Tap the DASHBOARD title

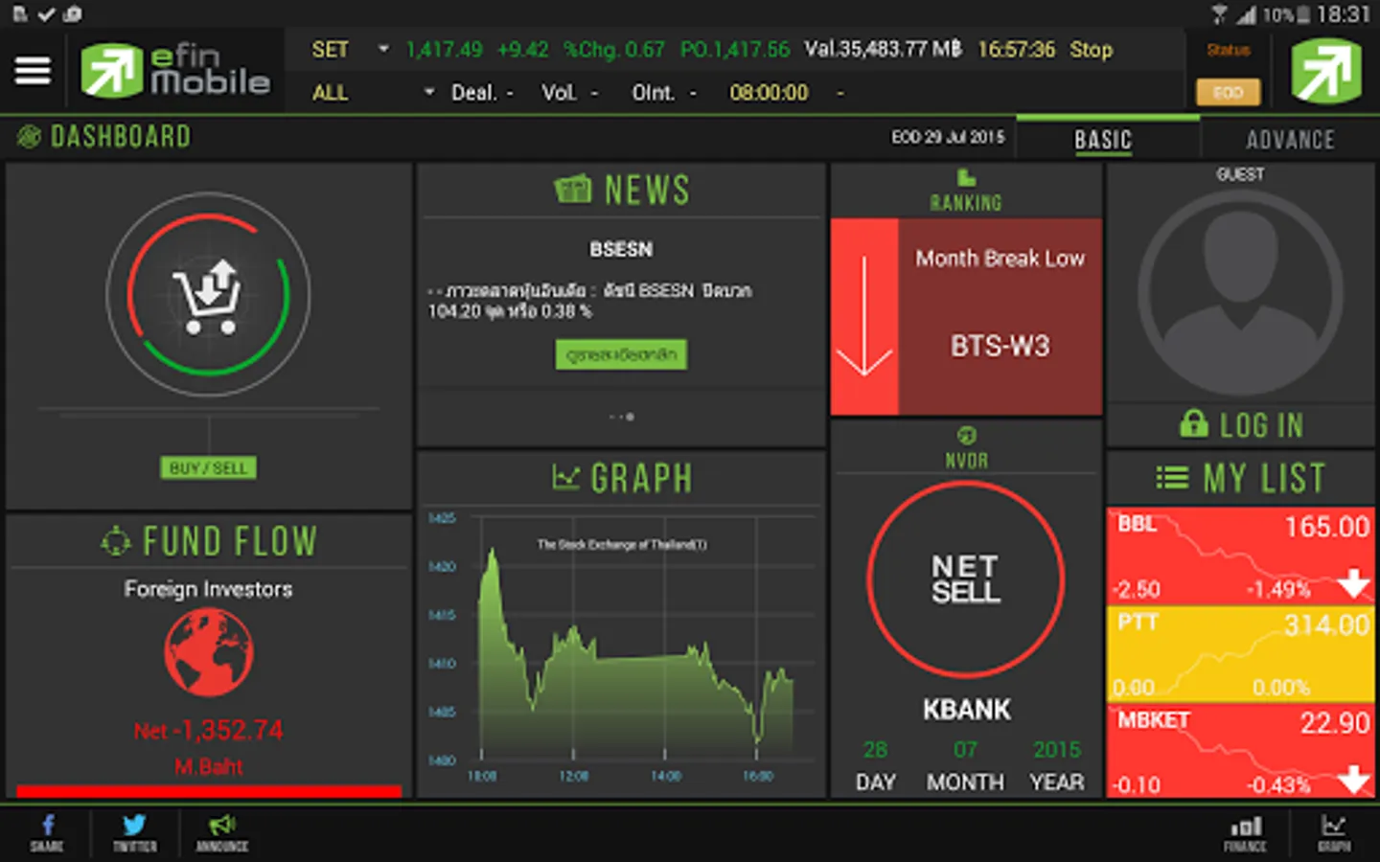(121, 137)
